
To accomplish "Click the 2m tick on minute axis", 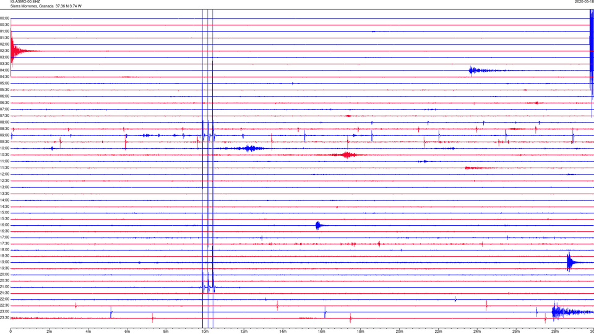I will 49,332.
